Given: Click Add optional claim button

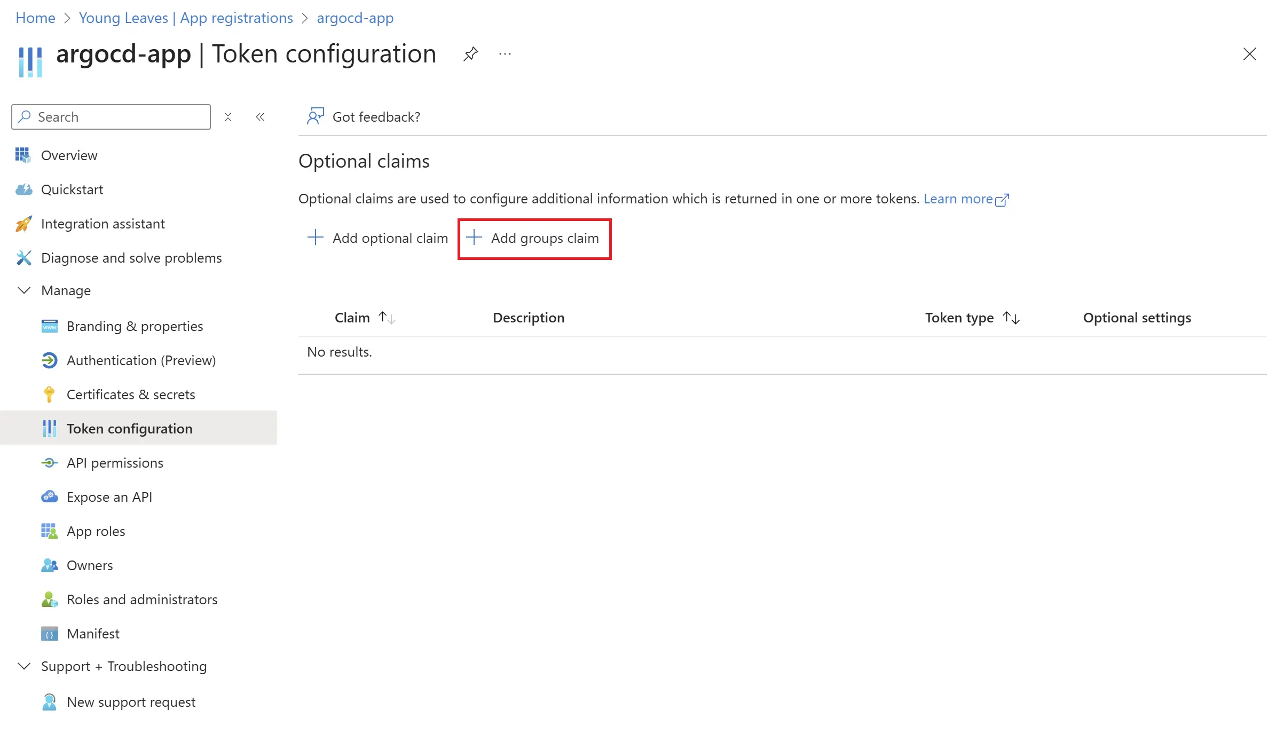Looking at the screenshot, I should coord(377,238).
